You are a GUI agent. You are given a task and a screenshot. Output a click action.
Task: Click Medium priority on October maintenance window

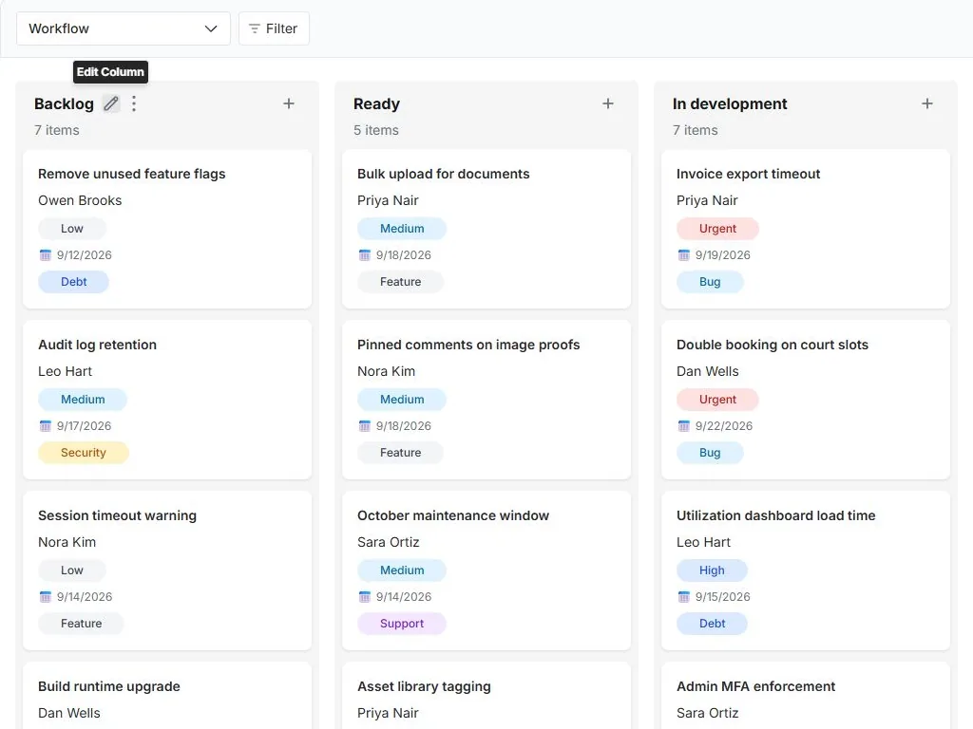402,570
